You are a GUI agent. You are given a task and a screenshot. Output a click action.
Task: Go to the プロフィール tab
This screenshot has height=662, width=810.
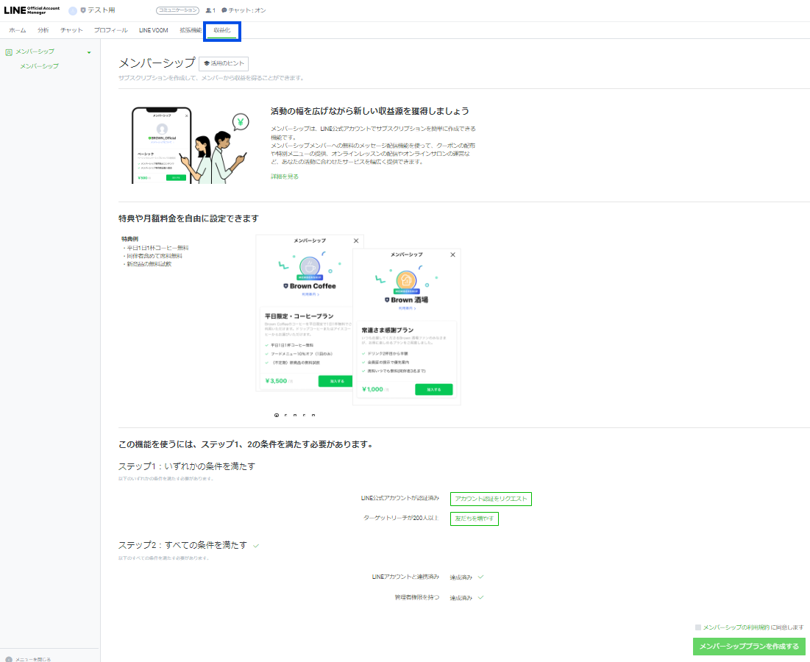(x=110, y=30)
